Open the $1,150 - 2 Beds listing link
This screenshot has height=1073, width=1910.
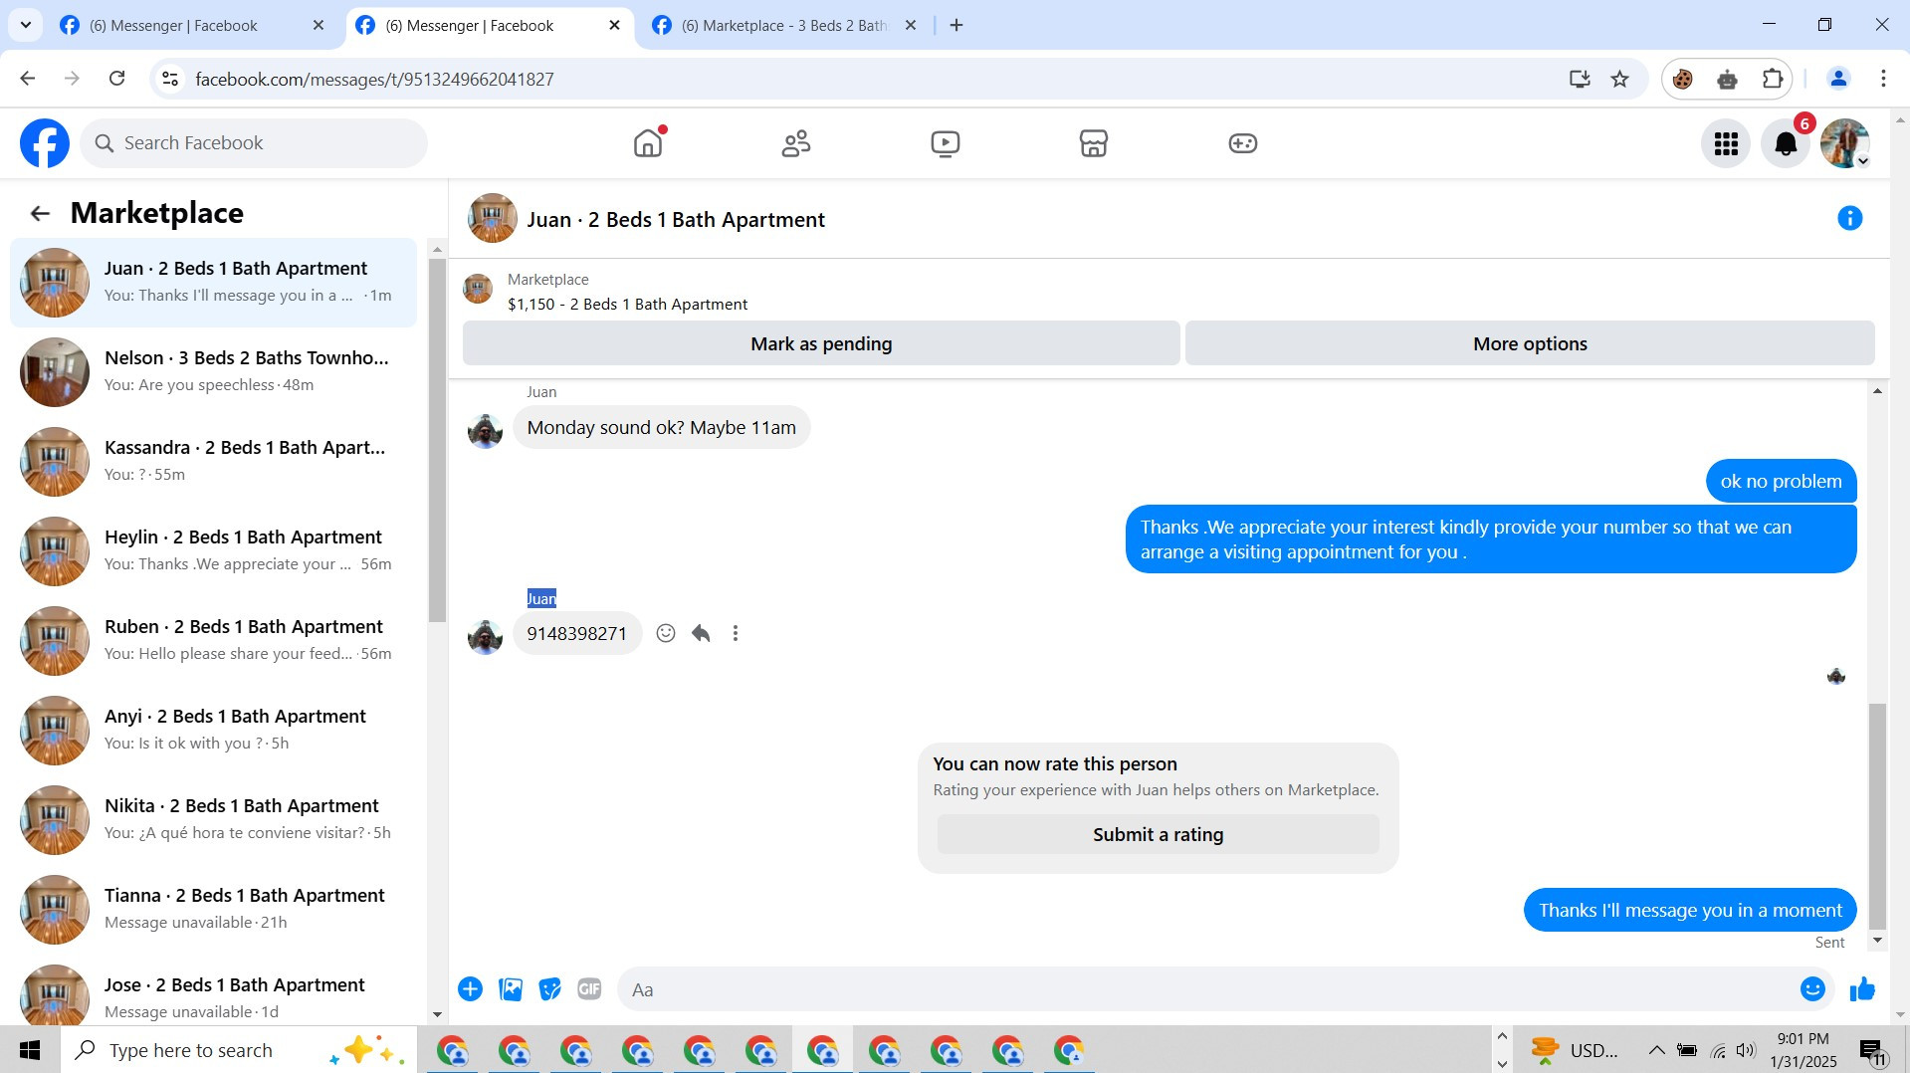[627, 304]
